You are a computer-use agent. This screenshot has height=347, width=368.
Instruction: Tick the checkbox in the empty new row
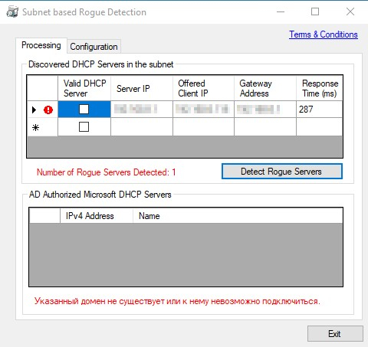[x=84, y=126]
